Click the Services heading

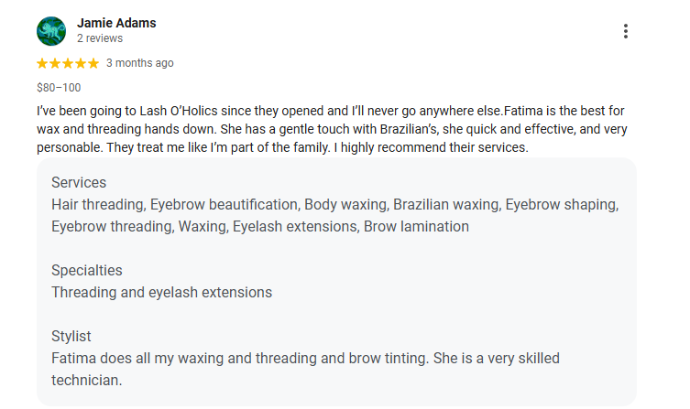point(79,183)
